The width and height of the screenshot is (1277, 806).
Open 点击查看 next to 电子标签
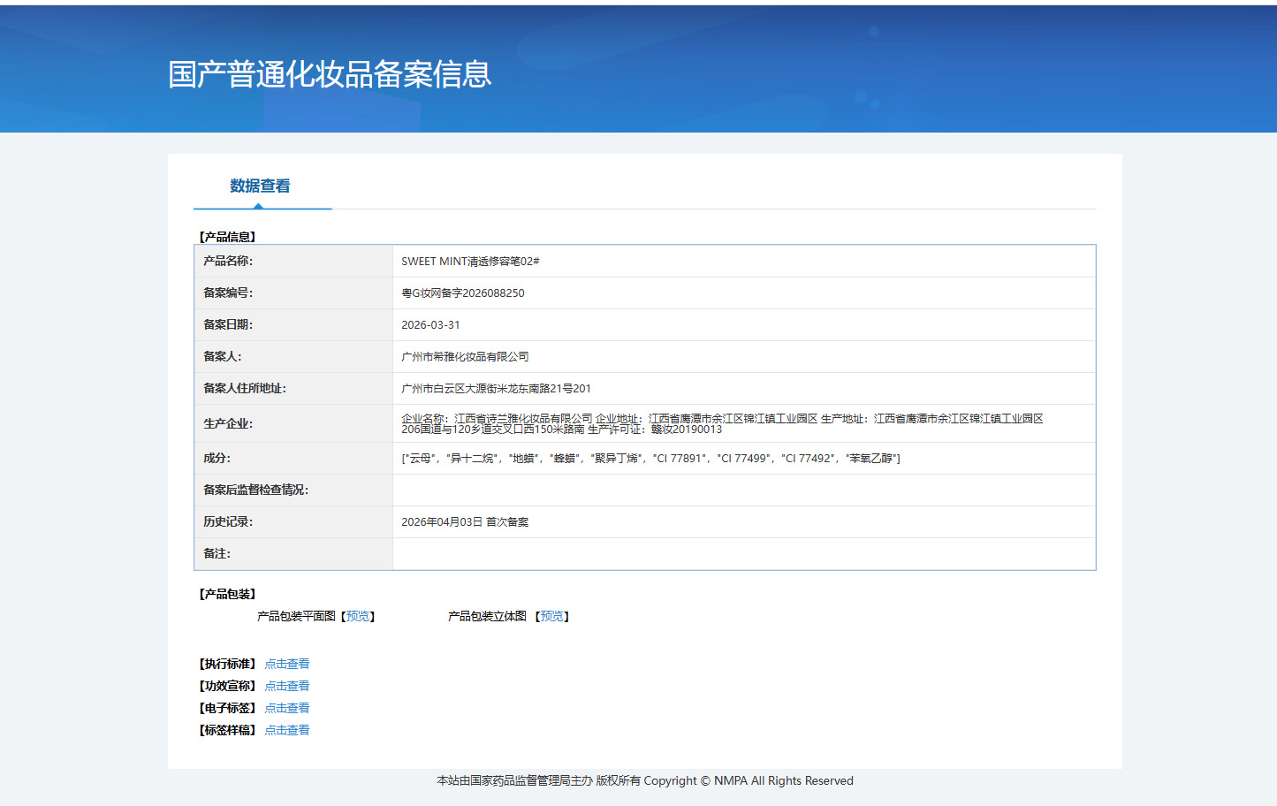coord(287,708)
